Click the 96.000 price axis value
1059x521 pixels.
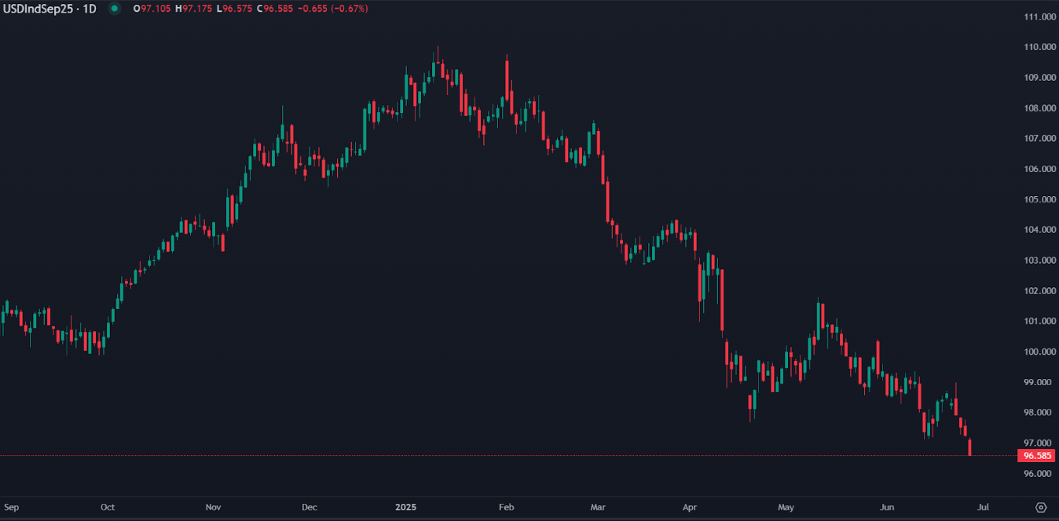(x=1036, y=472)
